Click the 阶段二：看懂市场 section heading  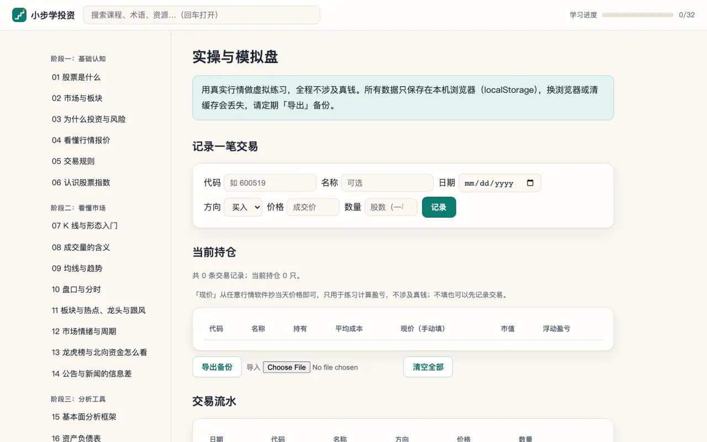pyautogui.click(x=78, y=208)
